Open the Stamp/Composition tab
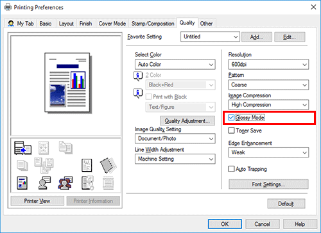 coord(153,24)
